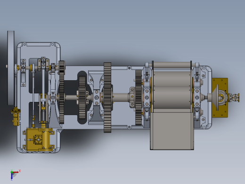Select the largest spur gear in the middle
Viewport: 245px width, 184px height.
[107, 98]
